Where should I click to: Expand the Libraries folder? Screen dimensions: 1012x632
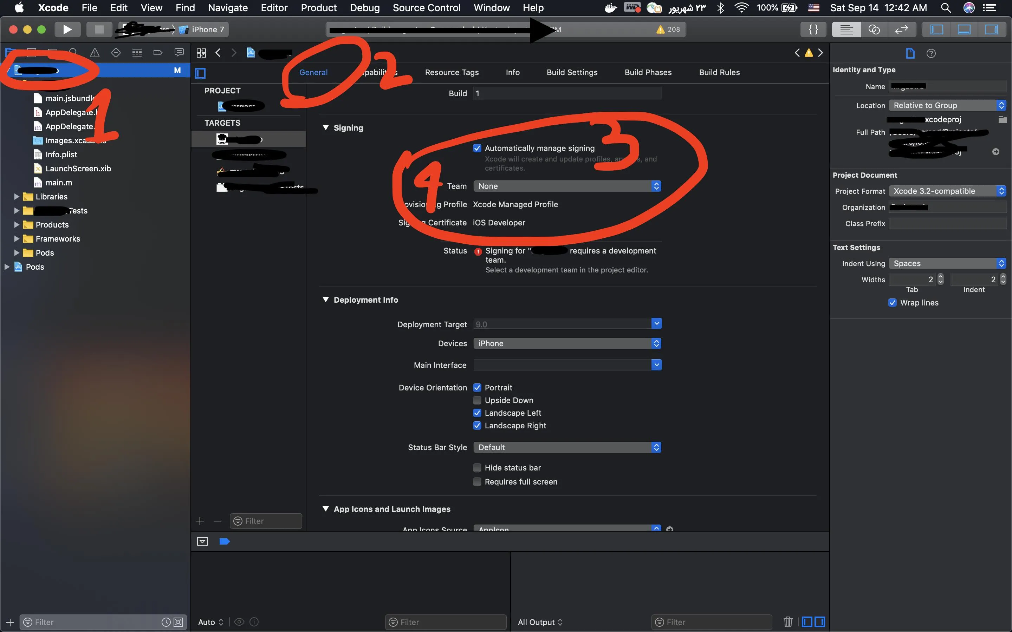pyautogui.click(x=17, y=197)
